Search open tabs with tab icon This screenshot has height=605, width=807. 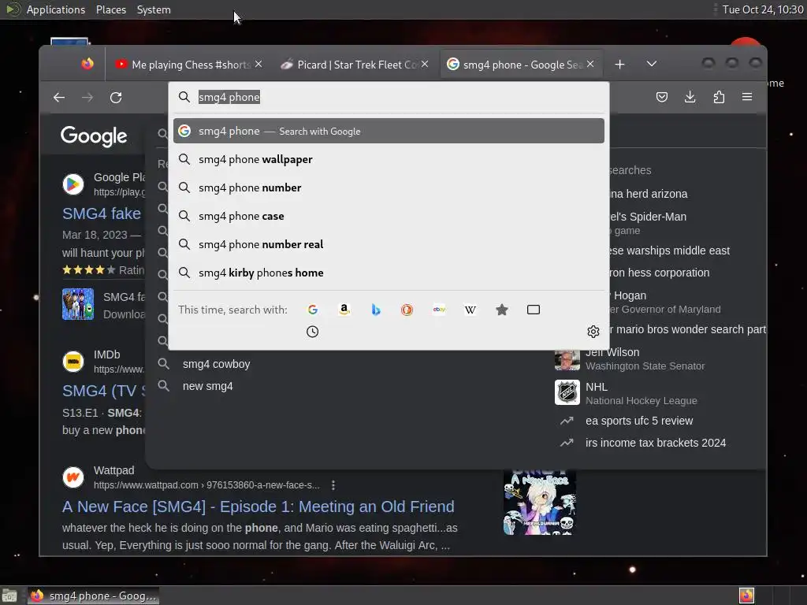(x=534, y=310)
